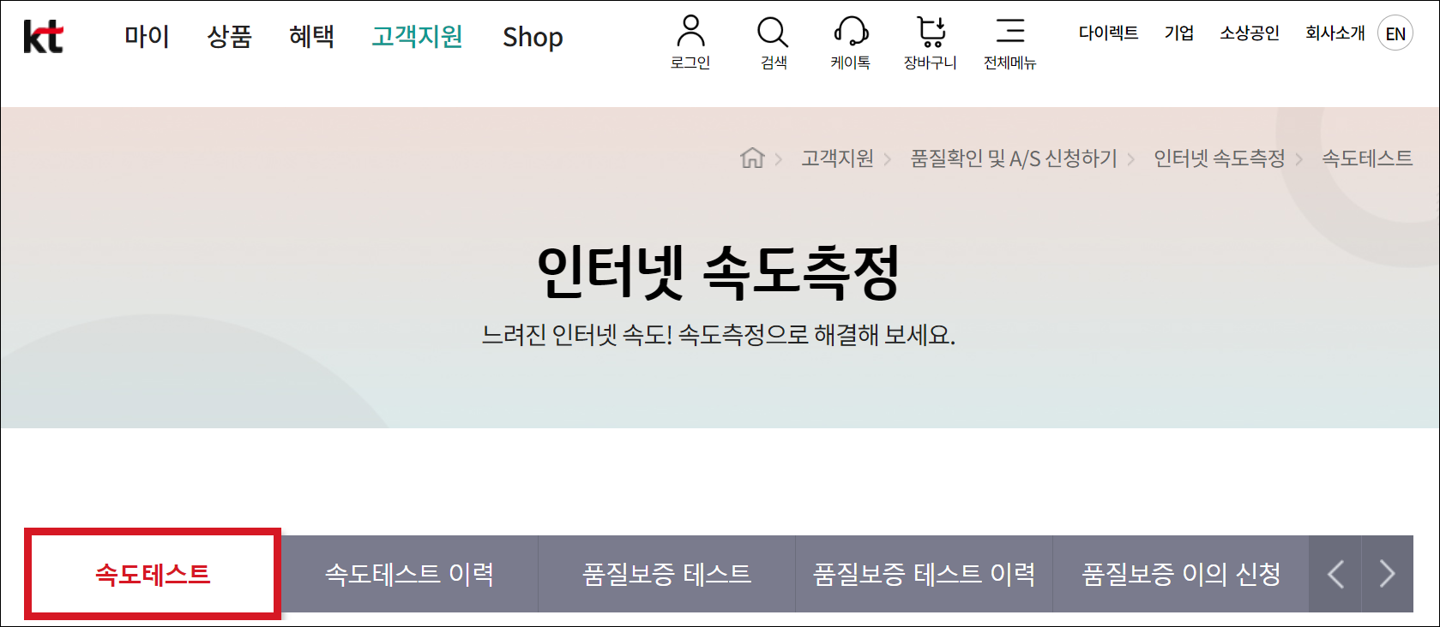Switch language with the EN button
This screenshot has height=627, width=1440.
pyautogui.click(x=1395, y=34)
